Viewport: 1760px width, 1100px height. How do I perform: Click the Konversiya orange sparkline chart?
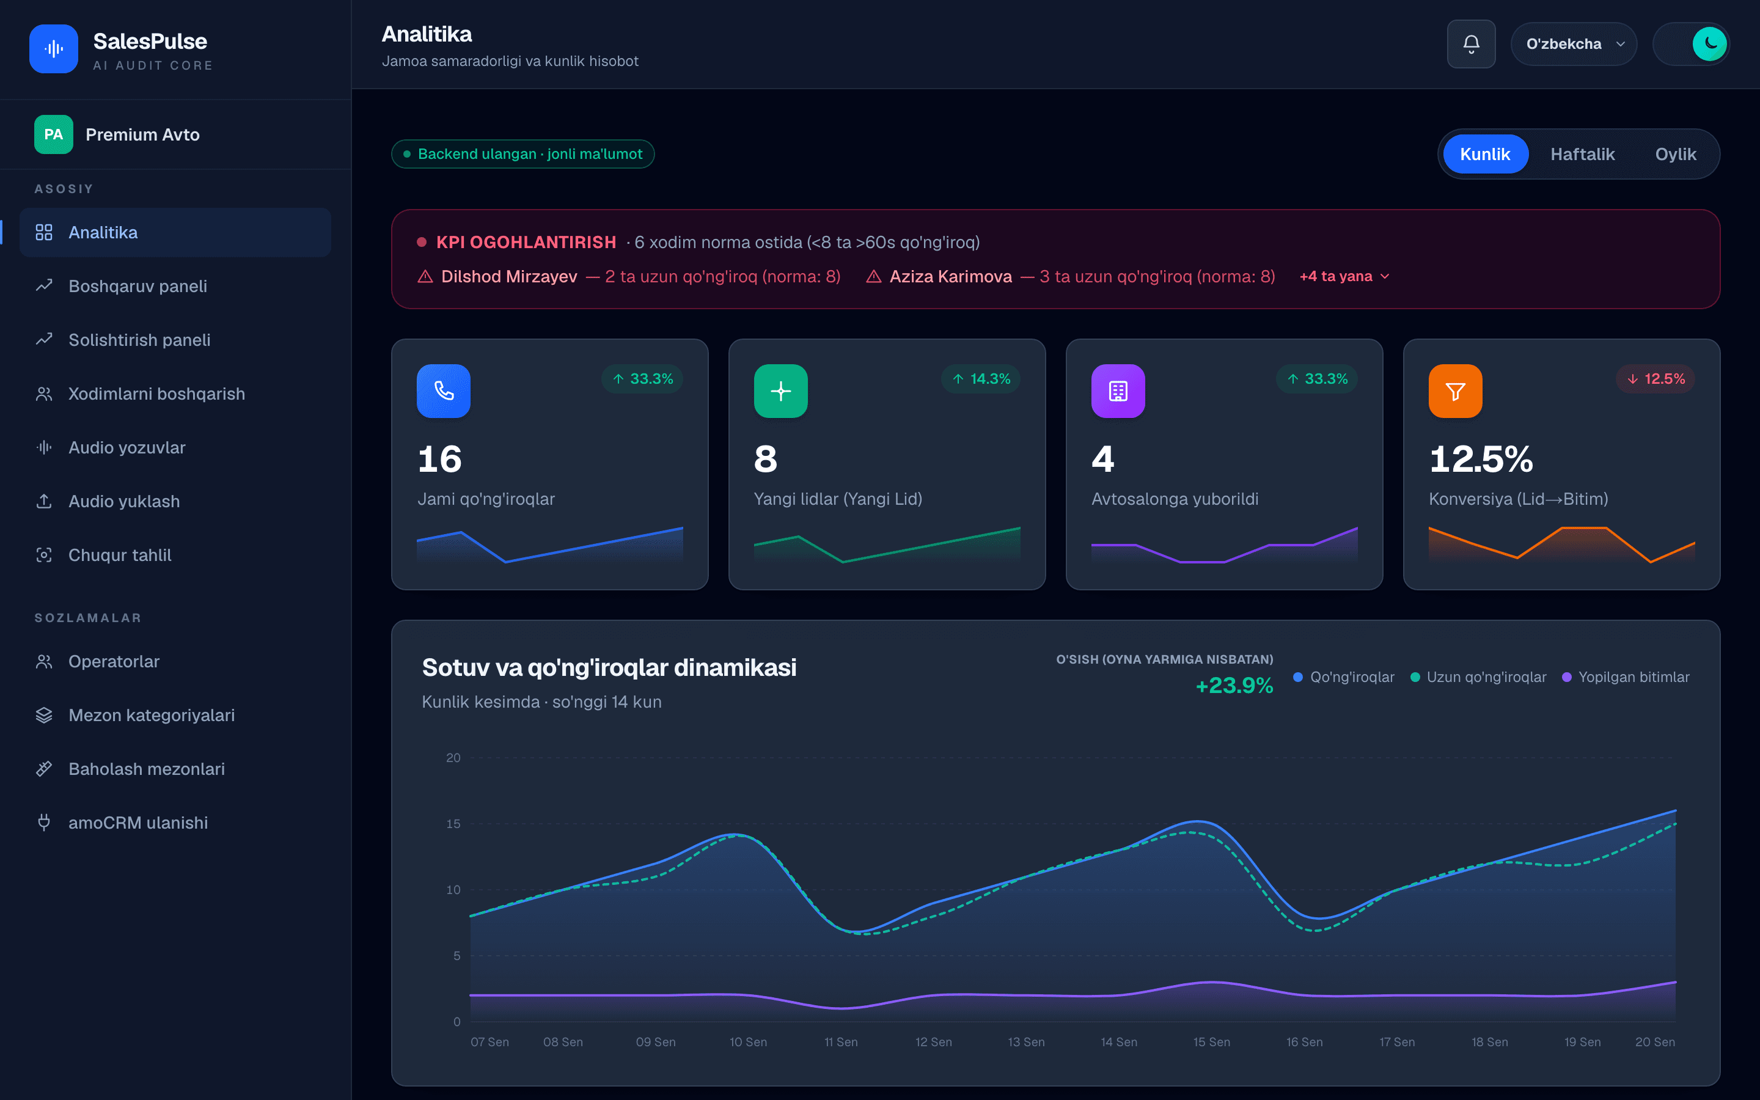click(1561, 544)
